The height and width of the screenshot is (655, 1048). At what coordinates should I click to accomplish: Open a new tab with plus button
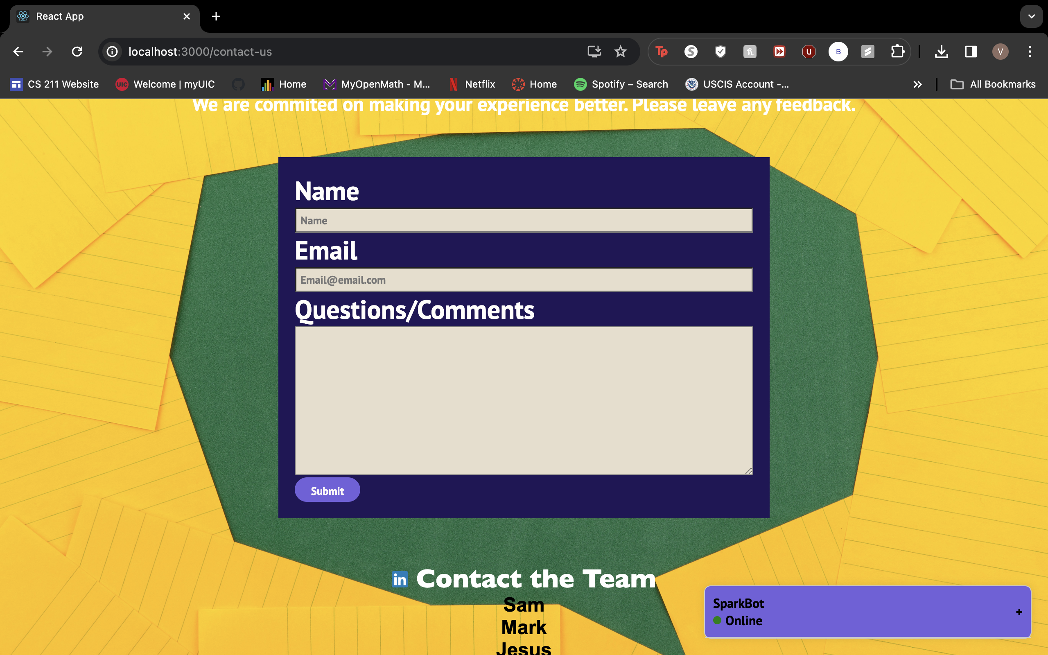216,16
